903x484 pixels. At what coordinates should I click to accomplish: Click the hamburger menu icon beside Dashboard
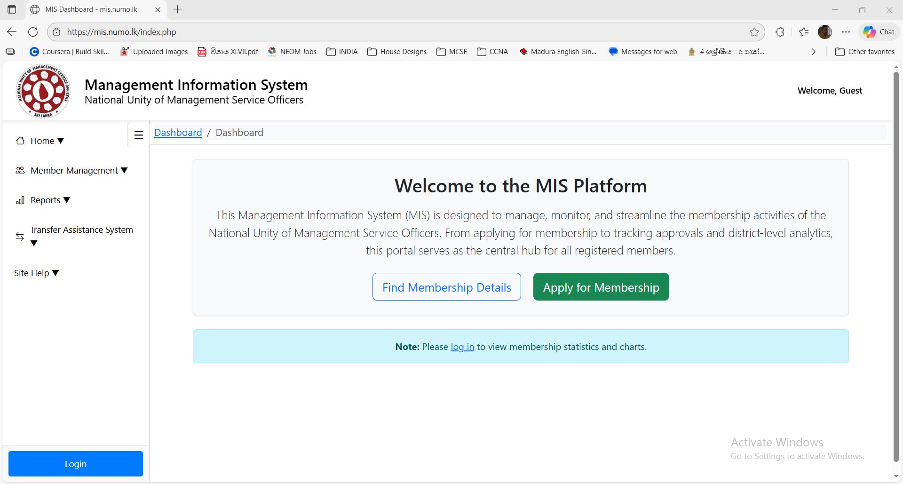point(138,135)
